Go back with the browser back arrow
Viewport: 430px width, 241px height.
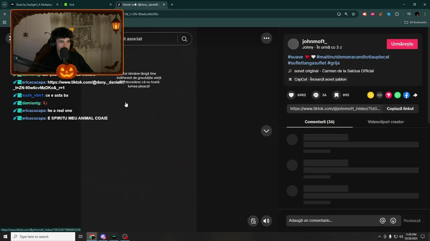[x=5, y=14]
